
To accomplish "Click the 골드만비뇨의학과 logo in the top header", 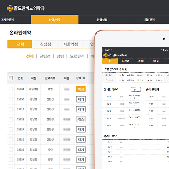I will coord(26,8).
